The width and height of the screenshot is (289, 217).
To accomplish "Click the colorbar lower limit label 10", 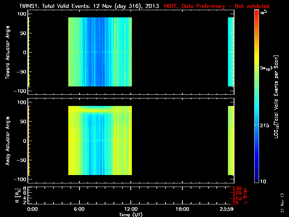I will [x=263, y=182].
